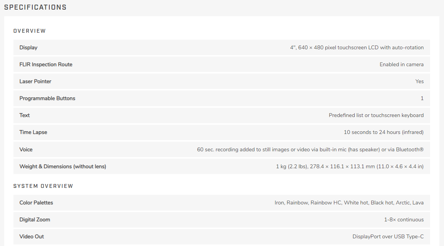The image size is (444, 246).
Task: Click the System Overview section heading
Action: (x=44, y=186)
